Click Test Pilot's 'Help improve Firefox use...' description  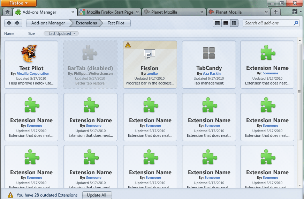(31, 83)
